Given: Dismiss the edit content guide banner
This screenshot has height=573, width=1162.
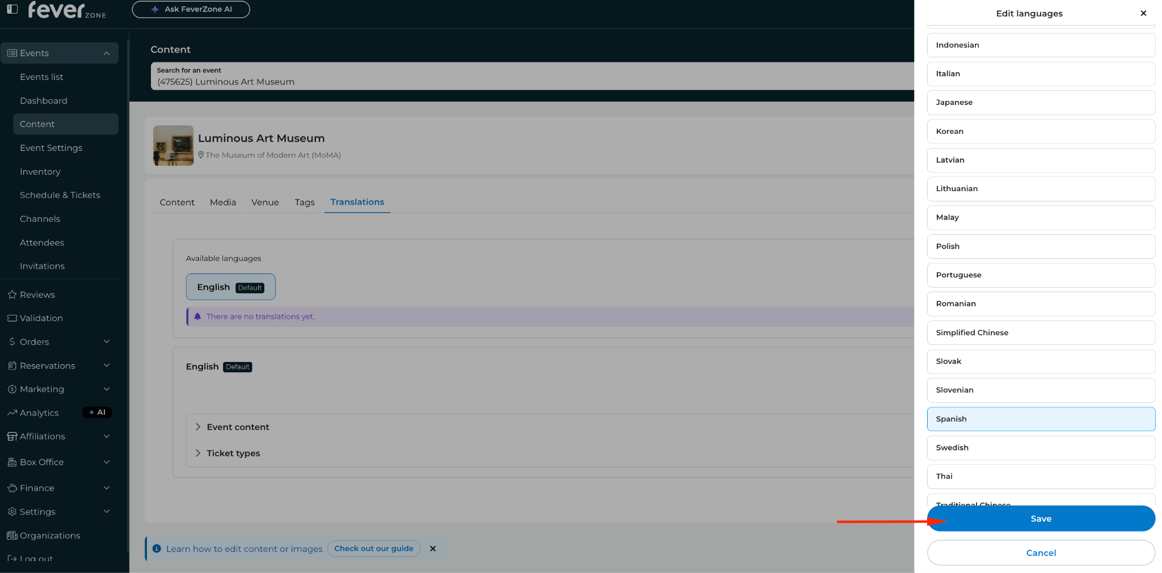Looking at the screenshot, I should 433,549.
